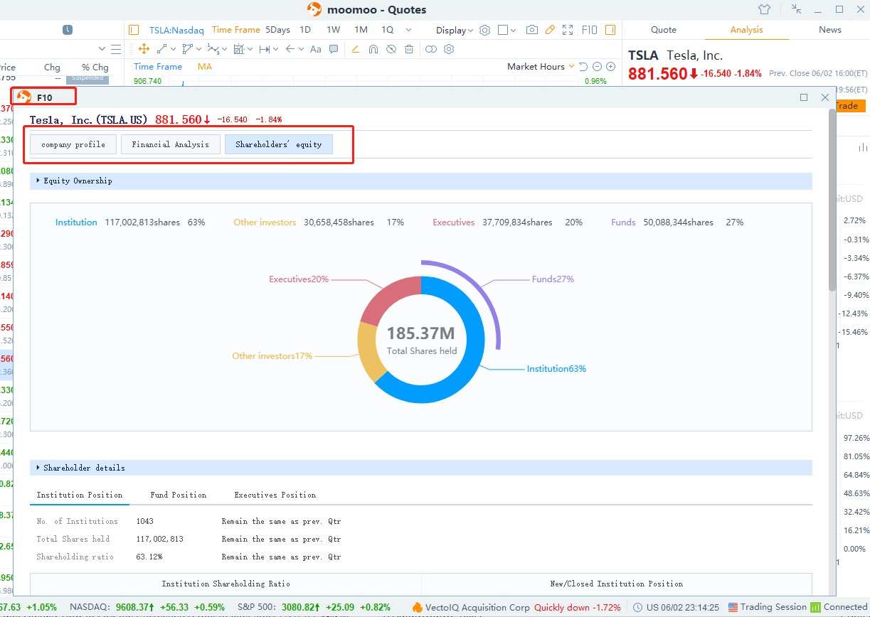Toggle the right sidebar panel icon
The height and width of the screenshot is (617, 870).
[x=610, y=30]
